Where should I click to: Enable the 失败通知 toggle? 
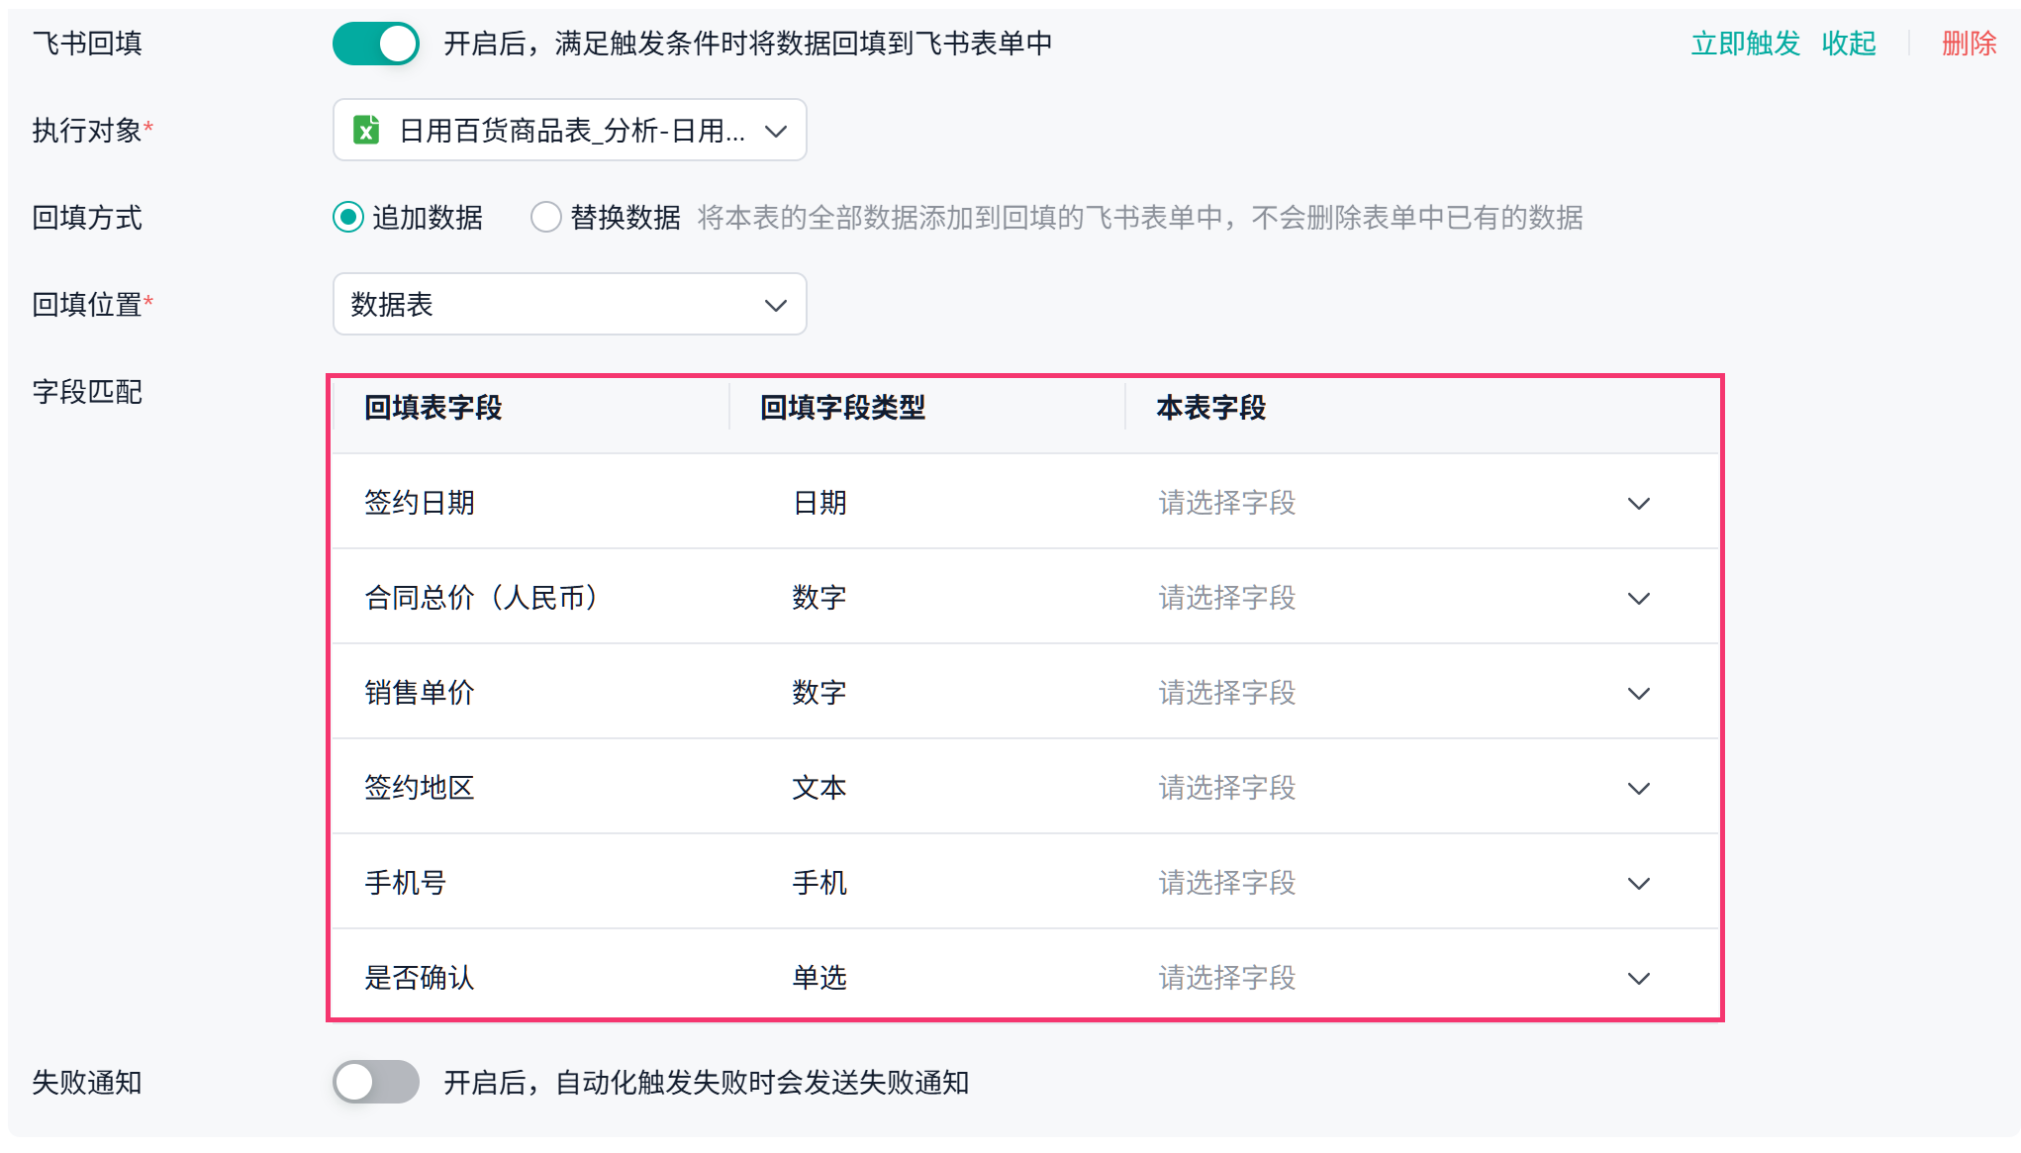pyautogui.click(x=376, y=1082)
